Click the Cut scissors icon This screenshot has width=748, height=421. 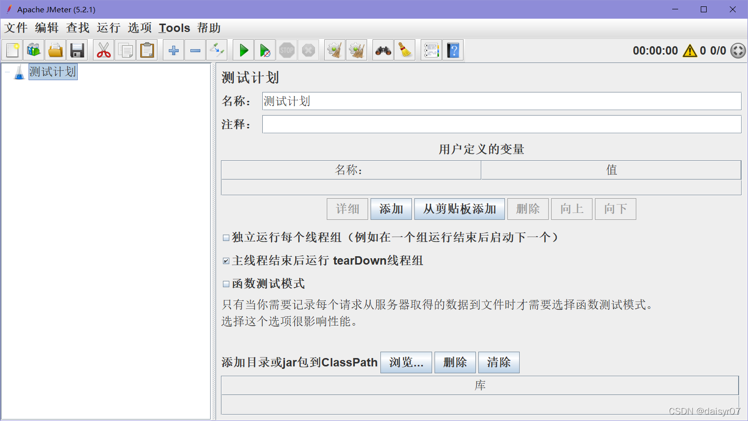pyautogui.click(x=104, y=50)
